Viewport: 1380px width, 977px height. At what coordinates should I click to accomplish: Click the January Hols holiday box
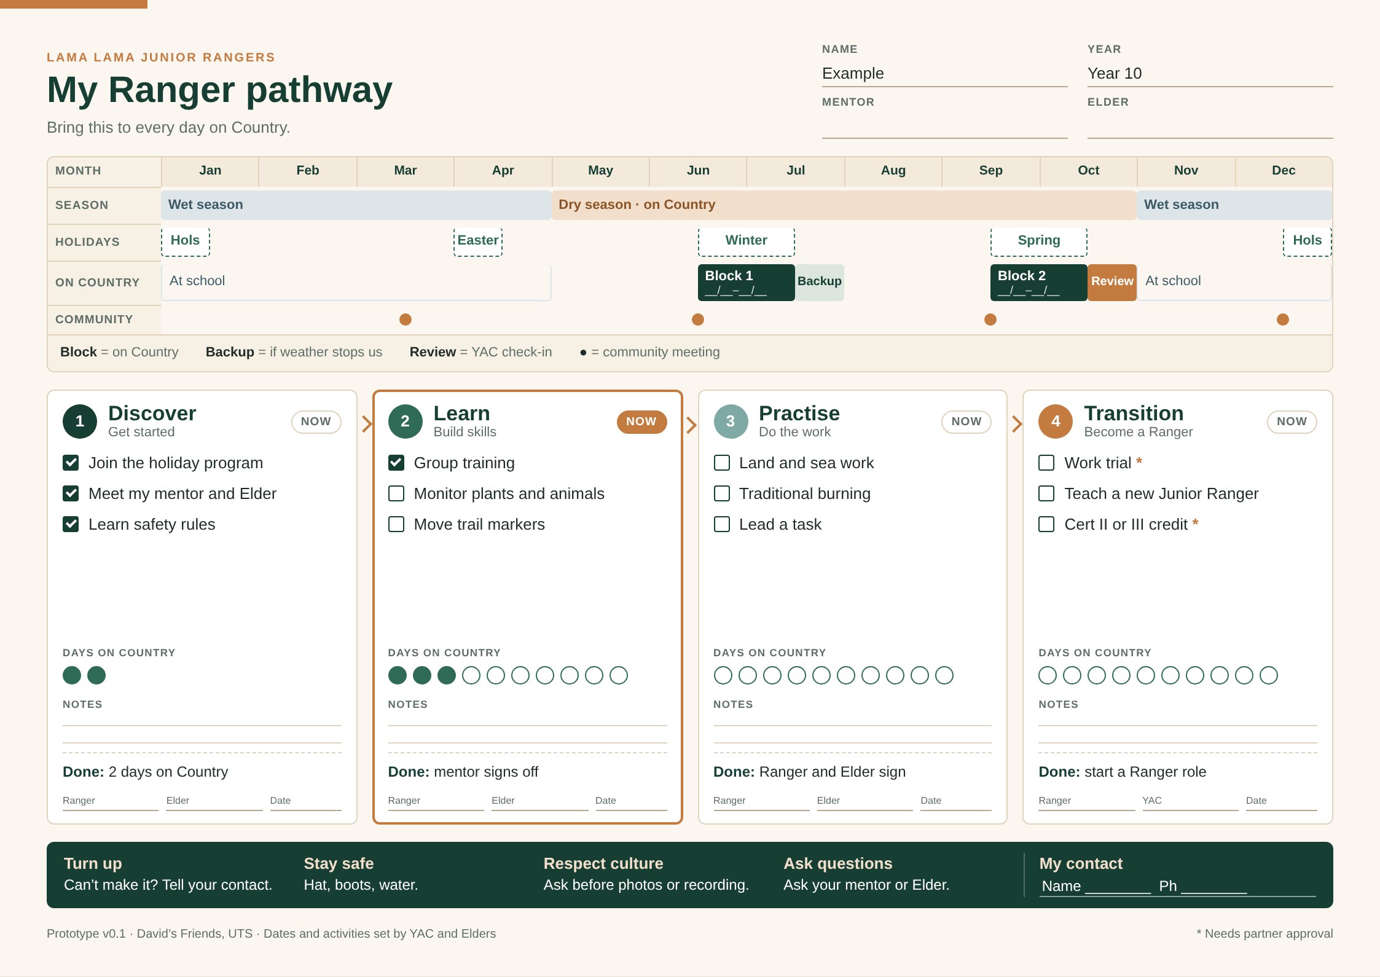click(186, 241)
